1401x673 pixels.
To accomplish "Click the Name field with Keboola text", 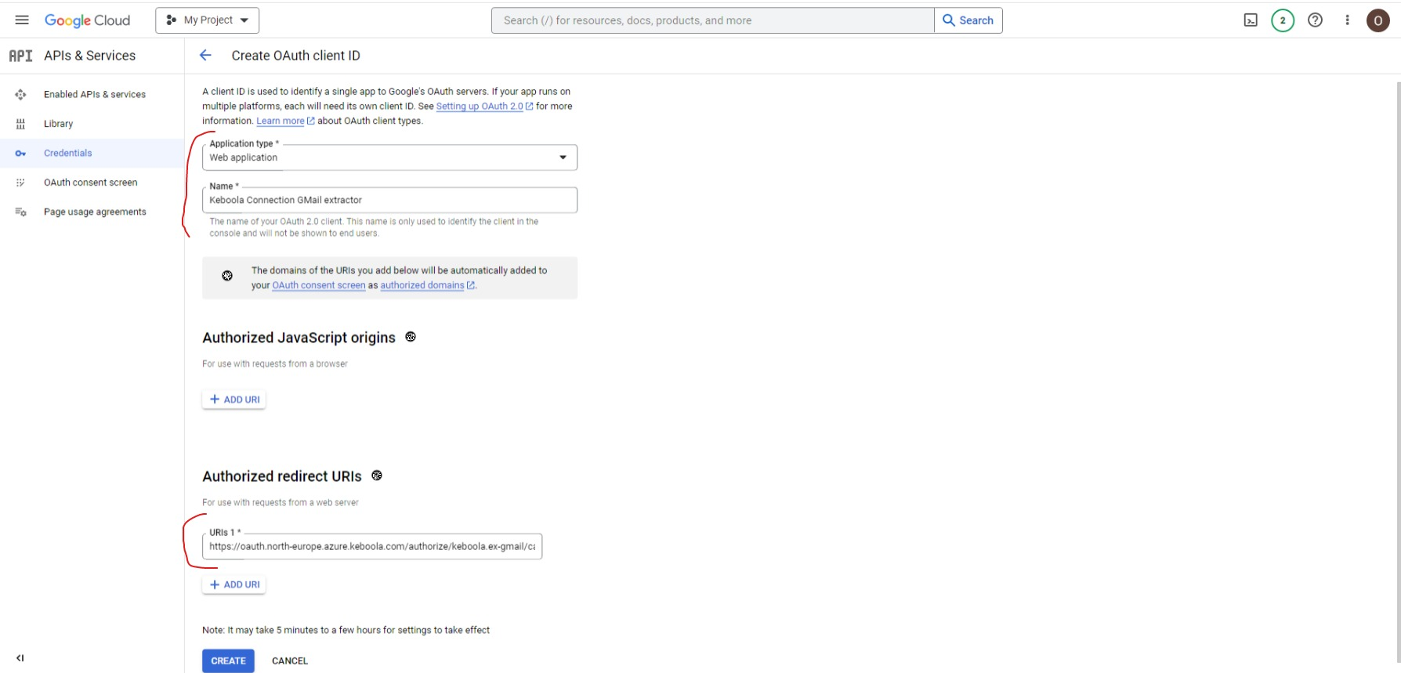I will pyautogui.click(x=389, y=200).
